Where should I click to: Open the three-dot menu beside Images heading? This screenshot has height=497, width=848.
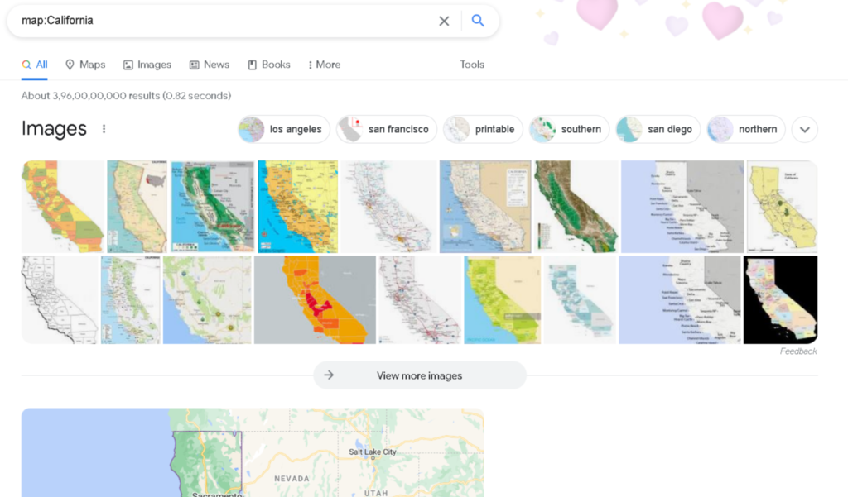pos(104,129)
